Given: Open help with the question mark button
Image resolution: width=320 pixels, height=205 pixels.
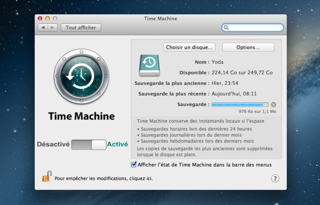Looking at the screenshot, I should point(275,178).
